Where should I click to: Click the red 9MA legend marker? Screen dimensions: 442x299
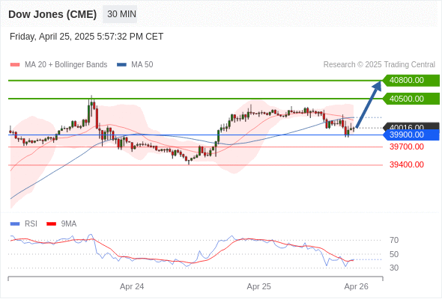point(51,224)
